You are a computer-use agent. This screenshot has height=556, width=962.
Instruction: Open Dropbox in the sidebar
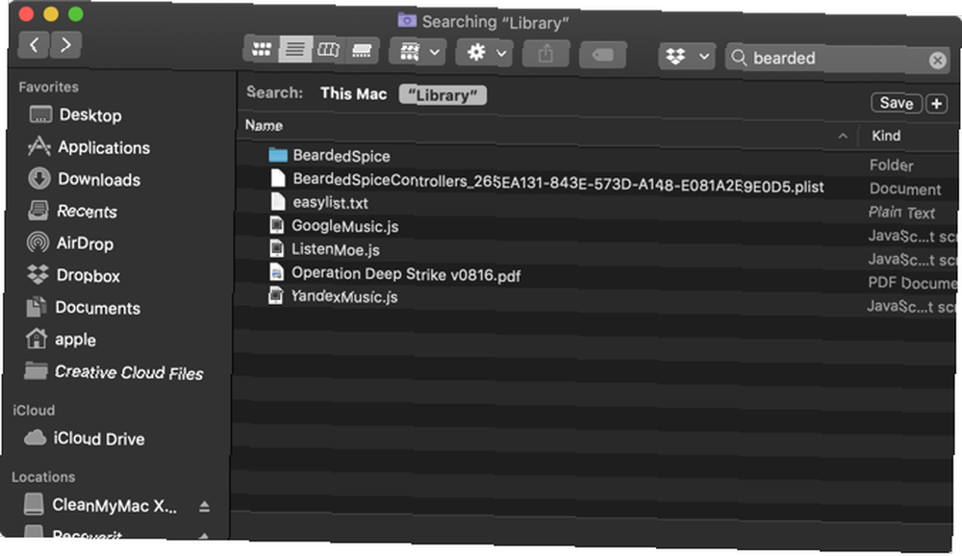point(88,275)
